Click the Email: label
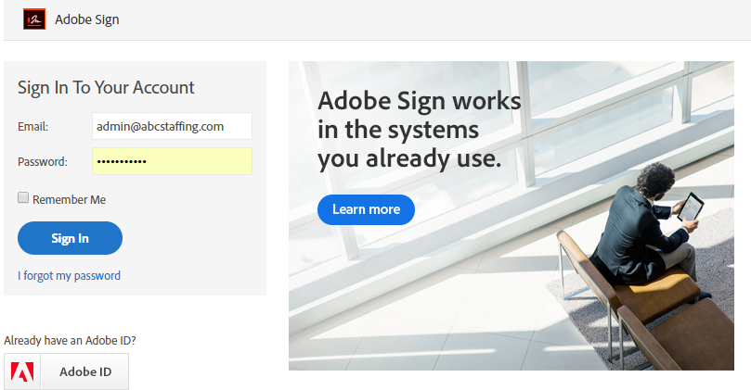The height and width of the screenshot is (390, 751). pyautogui.click(x=33, y=127)
